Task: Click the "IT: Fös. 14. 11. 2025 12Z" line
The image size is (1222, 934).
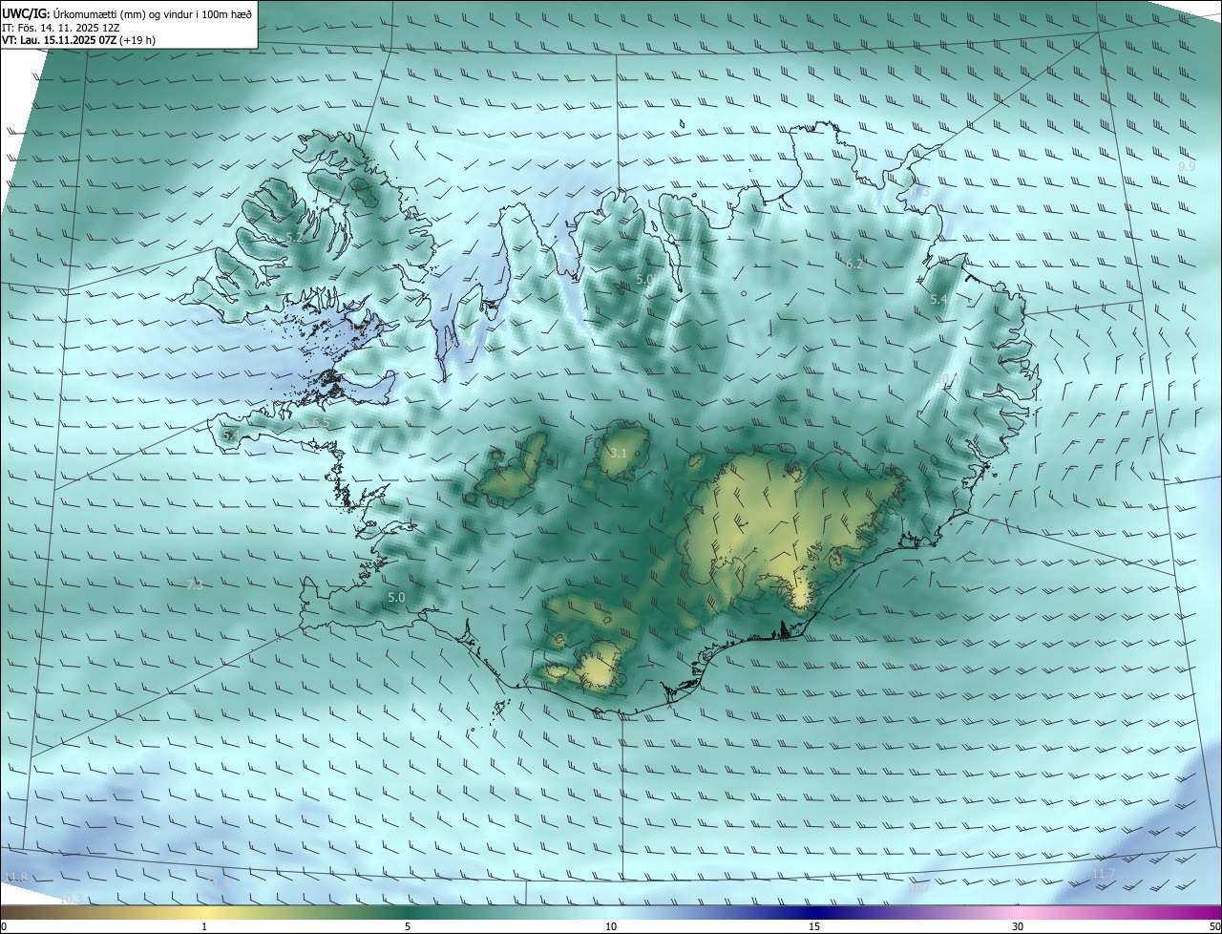Action: point(60,27)
